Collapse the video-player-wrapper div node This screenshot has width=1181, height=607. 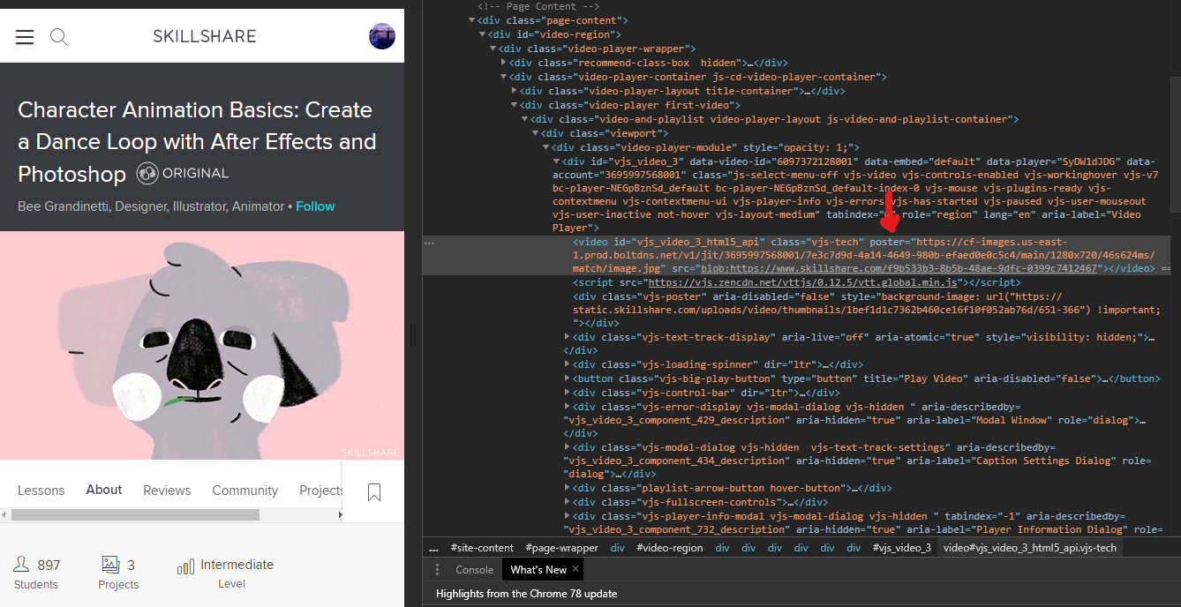point(493,49)
